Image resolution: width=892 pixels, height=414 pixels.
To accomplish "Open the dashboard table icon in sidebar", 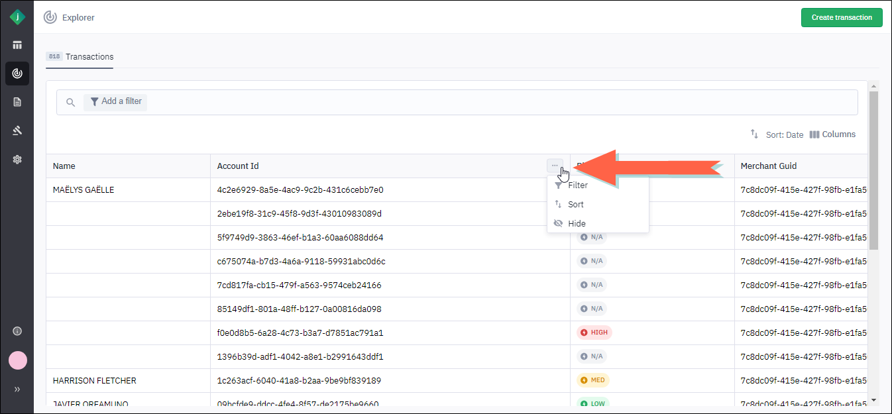I will (17, 45).
